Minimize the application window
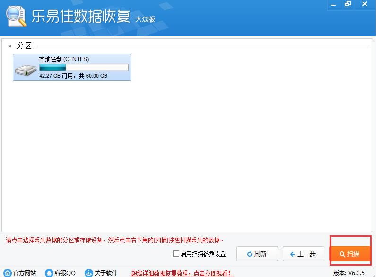 (333, 5)
